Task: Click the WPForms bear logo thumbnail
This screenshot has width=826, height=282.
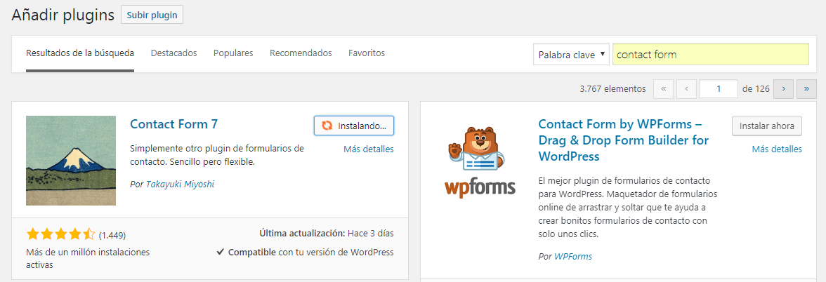Action: (479, 161)
